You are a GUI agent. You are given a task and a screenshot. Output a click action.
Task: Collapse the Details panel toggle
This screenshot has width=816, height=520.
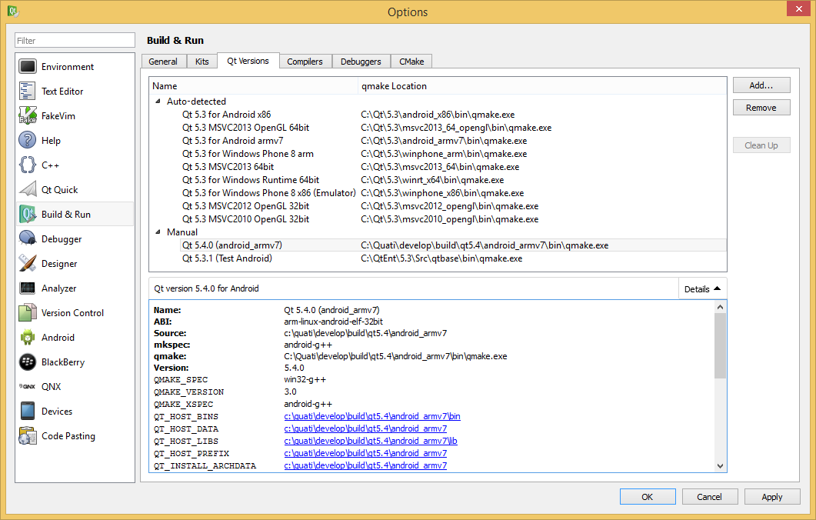coord(702,289)
